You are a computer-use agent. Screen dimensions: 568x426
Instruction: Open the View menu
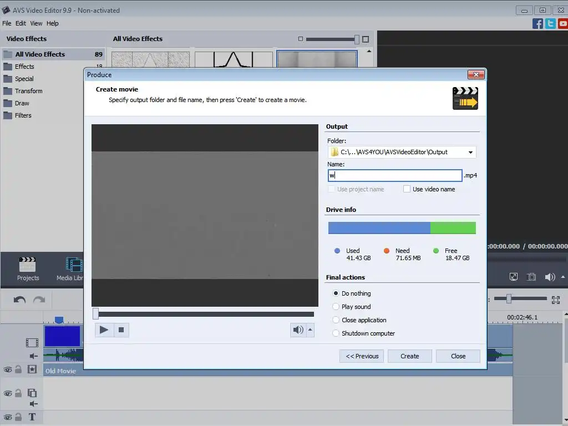tap(36, 23)
